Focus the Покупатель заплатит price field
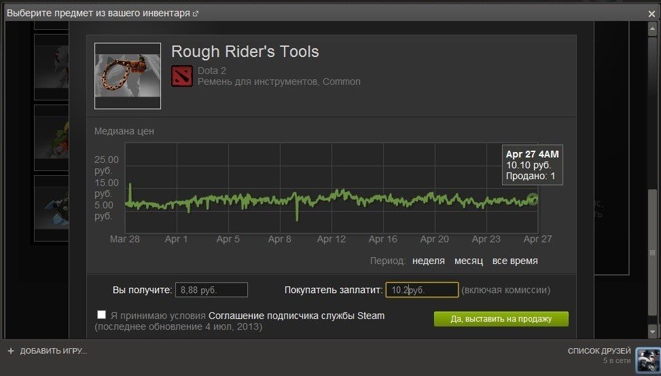The image size is (661, 376). pos(422,290)
